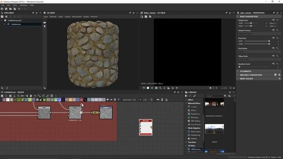Click the save bitmap icon in 2D View toolbar
Viewport: 283px width, 159px height.
click(x=146, y=17)
